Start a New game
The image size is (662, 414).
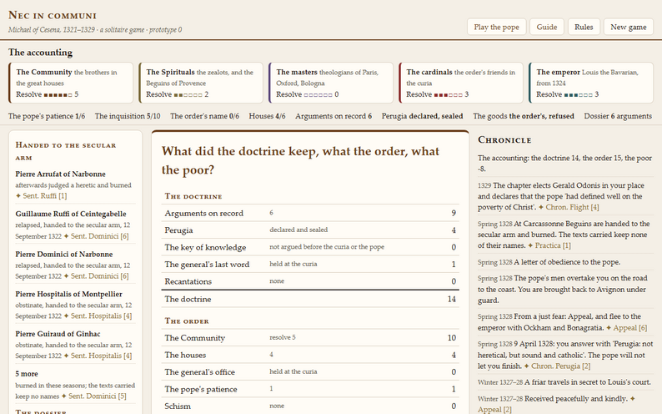point(628,27)
